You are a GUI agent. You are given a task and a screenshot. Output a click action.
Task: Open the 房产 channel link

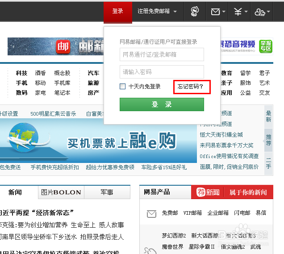93,93
